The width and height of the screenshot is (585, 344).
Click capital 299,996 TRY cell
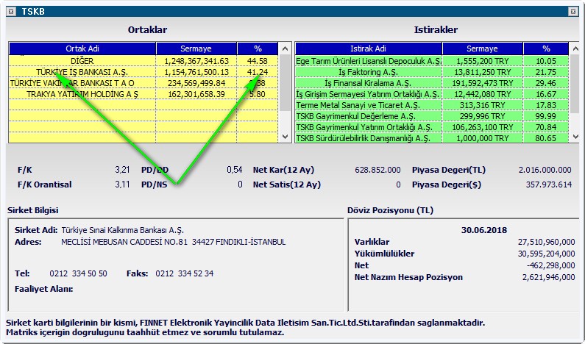click(x=483, y=116)
